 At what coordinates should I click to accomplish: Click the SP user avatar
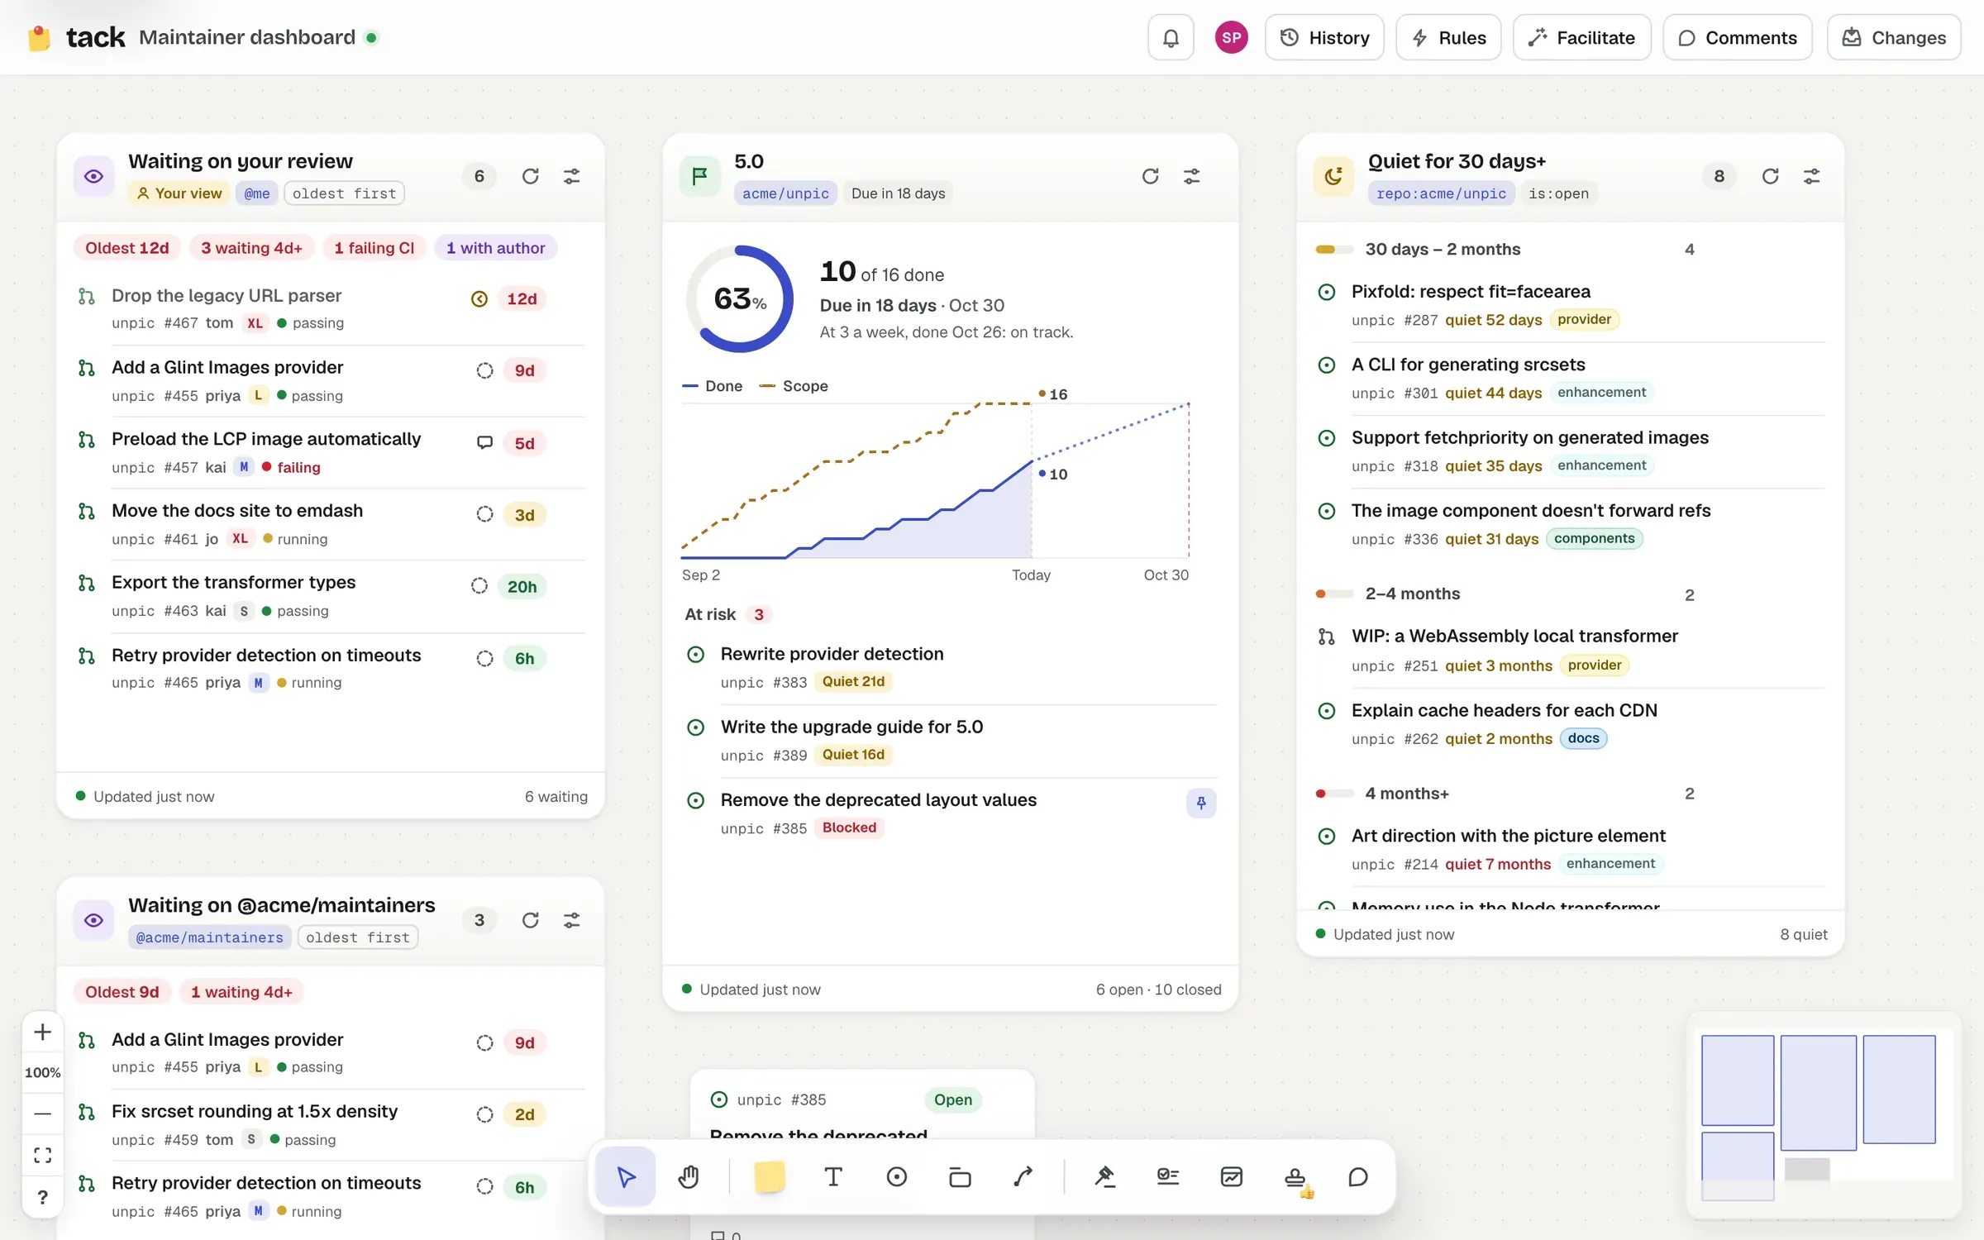click(x=1231, y=37)
